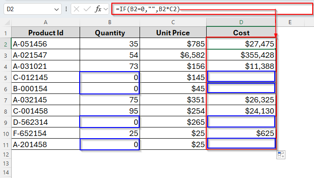Select cell containing A-051456
This screenshot has height=178, width=314.
(x=46, y=44)
